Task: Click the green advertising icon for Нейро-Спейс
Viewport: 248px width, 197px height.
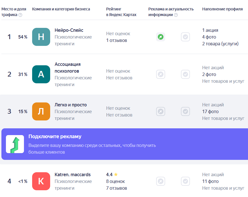Action: [161, 37]
